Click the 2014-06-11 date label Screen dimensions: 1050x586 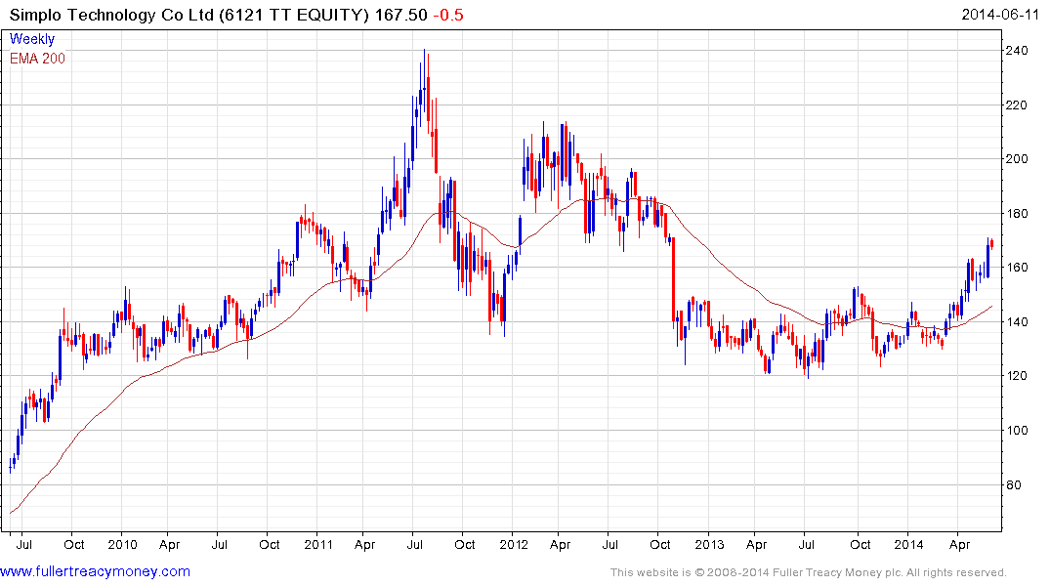[x=1000, y=15]
